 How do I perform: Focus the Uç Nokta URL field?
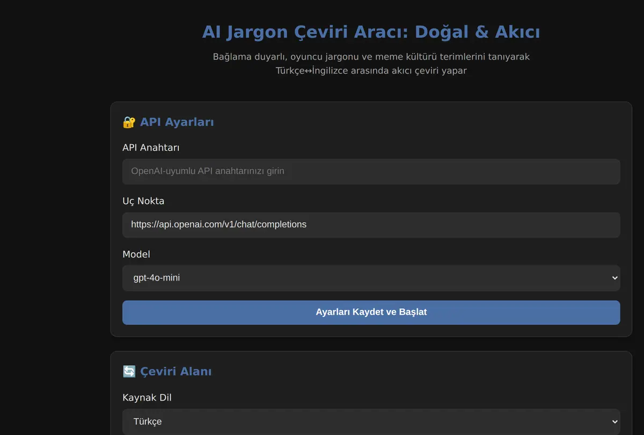tap(371, 225)
